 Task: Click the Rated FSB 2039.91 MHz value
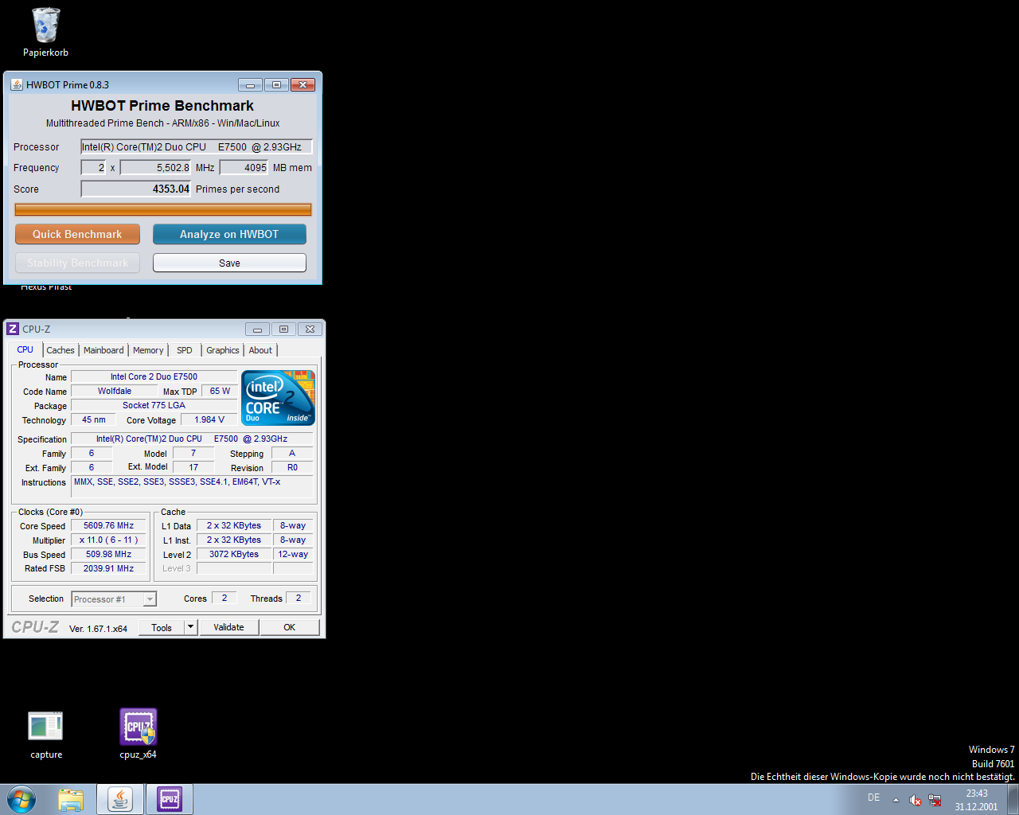tap(109, 568)
